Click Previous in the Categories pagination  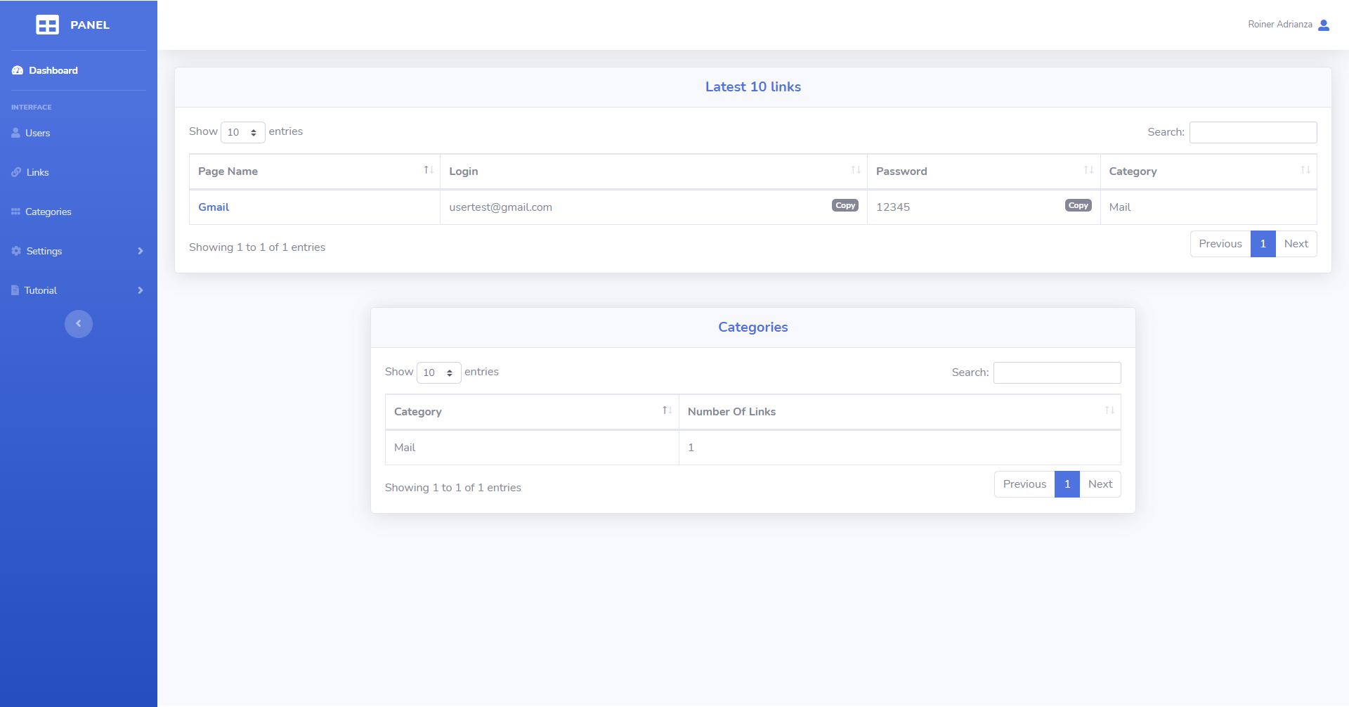tap(1024, 484)
